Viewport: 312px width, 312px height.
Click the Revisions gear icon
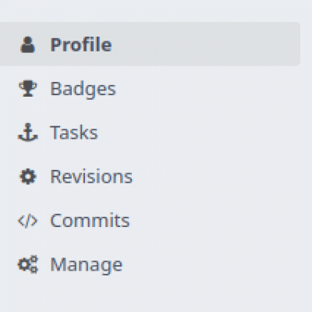pos(28,176)
